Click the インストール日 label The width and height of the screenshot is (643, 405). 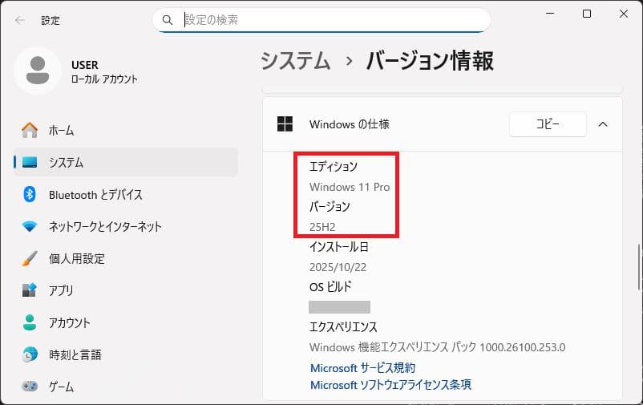pos(338,247)
